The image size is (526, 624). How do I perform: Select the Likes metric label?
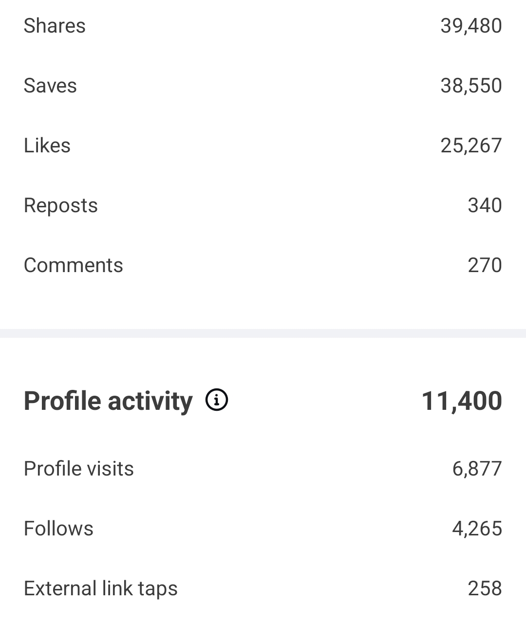[x=47, y=146]
